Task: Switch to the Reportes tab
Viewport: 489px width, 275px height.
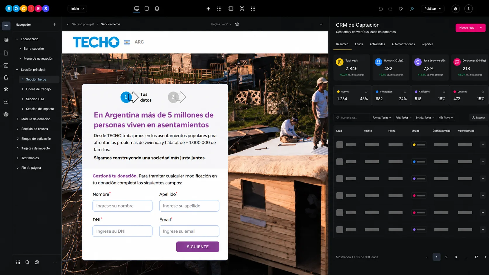Action: [427, 44]
